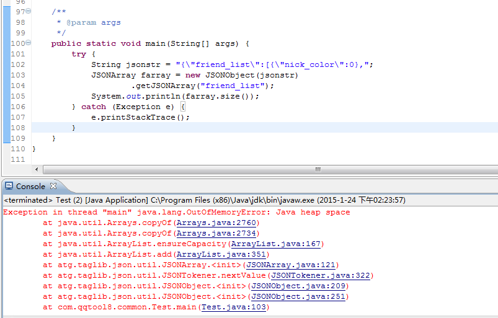Click line number 103 in the gutter

pyautogui.click(x=18, y=75)
